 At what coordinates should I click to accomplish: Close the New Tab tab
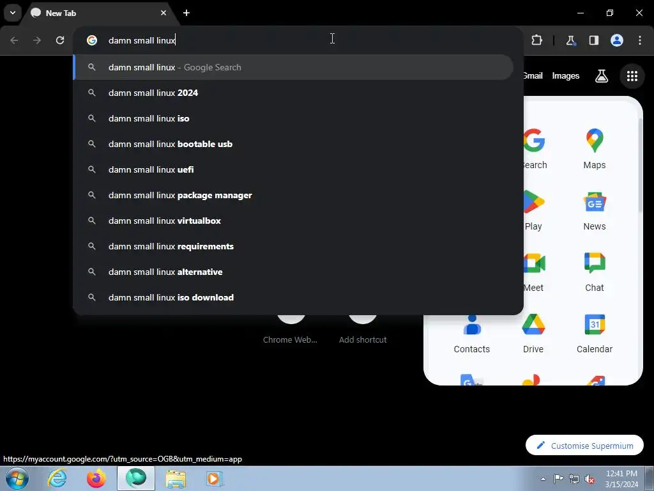pyautogui.click(x=163, y=13)
